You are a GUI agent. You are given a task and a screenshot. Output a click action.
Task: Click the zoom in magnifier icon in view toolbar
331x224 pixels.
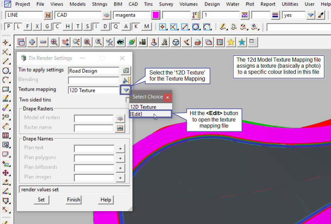pos(54,42)
